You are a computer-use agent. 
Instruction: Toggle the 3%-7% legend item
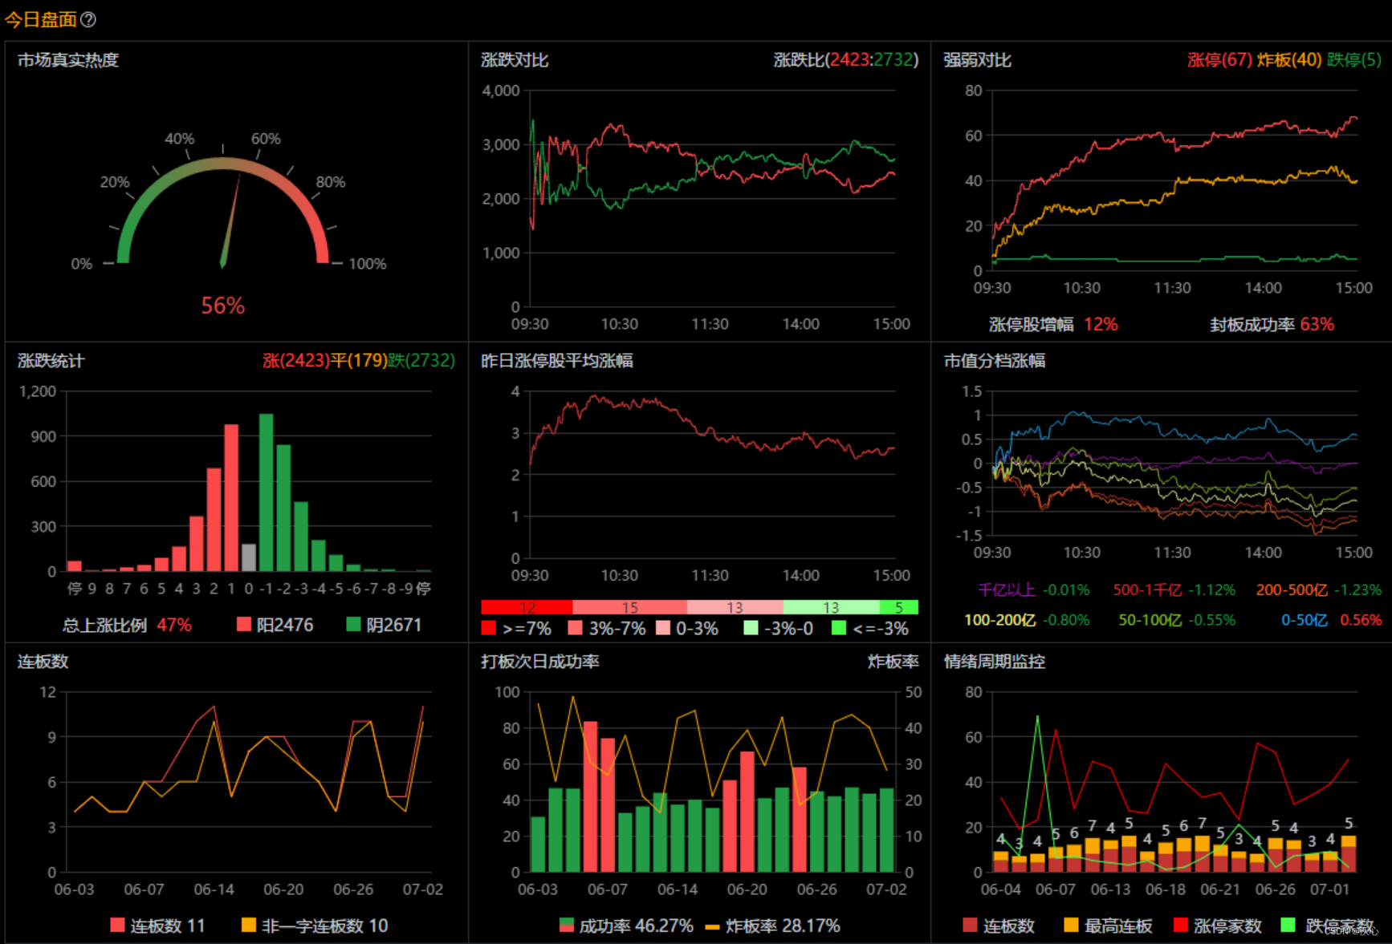(607, 629)
